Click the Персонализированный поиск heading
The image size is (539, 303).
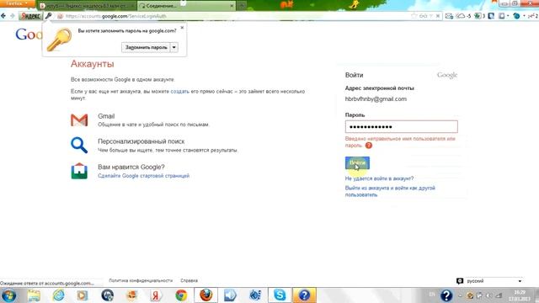tap(141, 141)
